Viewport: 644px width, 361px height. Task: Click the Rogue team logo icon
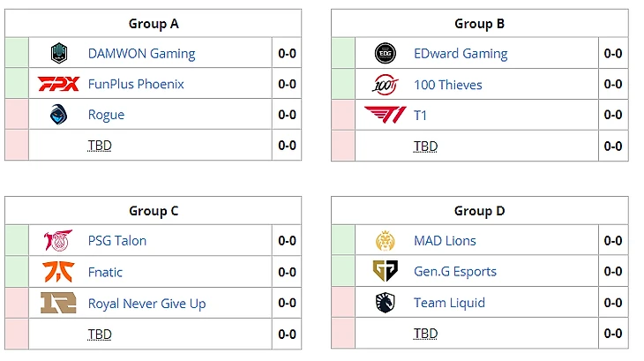click(x=59, y=115)
